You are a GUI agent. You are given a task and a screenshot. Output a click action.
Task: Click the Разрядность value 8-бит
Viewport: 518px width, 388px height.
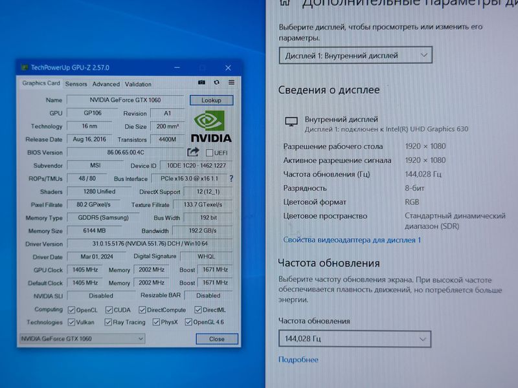pos(414,188)
